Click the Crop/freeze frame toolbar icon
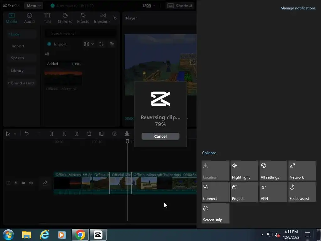The height and width of the screenshot is (241, 321). [x=102, y=134]
